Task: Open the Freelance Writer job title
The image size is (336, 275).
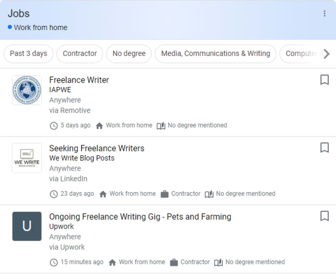Action: [x=79, y=80]
